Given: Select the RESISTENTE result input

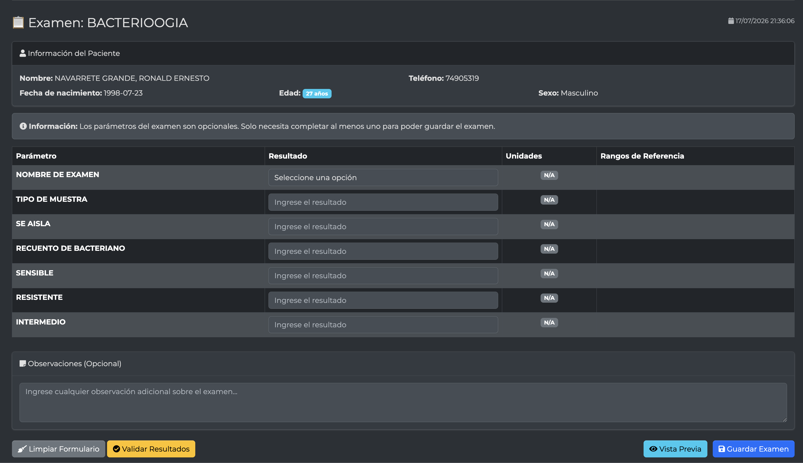Looking at the screenshot, I should 383,300.
